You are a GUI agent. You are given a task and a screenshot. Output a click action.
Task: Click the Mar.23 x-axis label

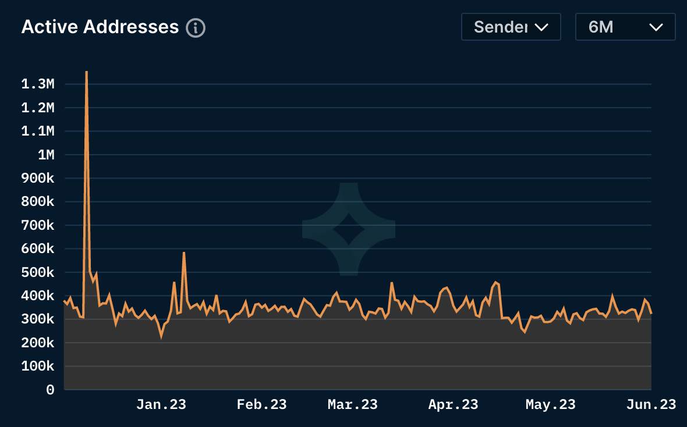click(353, 404)
